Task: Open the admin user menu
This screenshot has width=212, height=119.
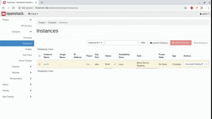Action: pyautogui.click(x=205, y=14)
